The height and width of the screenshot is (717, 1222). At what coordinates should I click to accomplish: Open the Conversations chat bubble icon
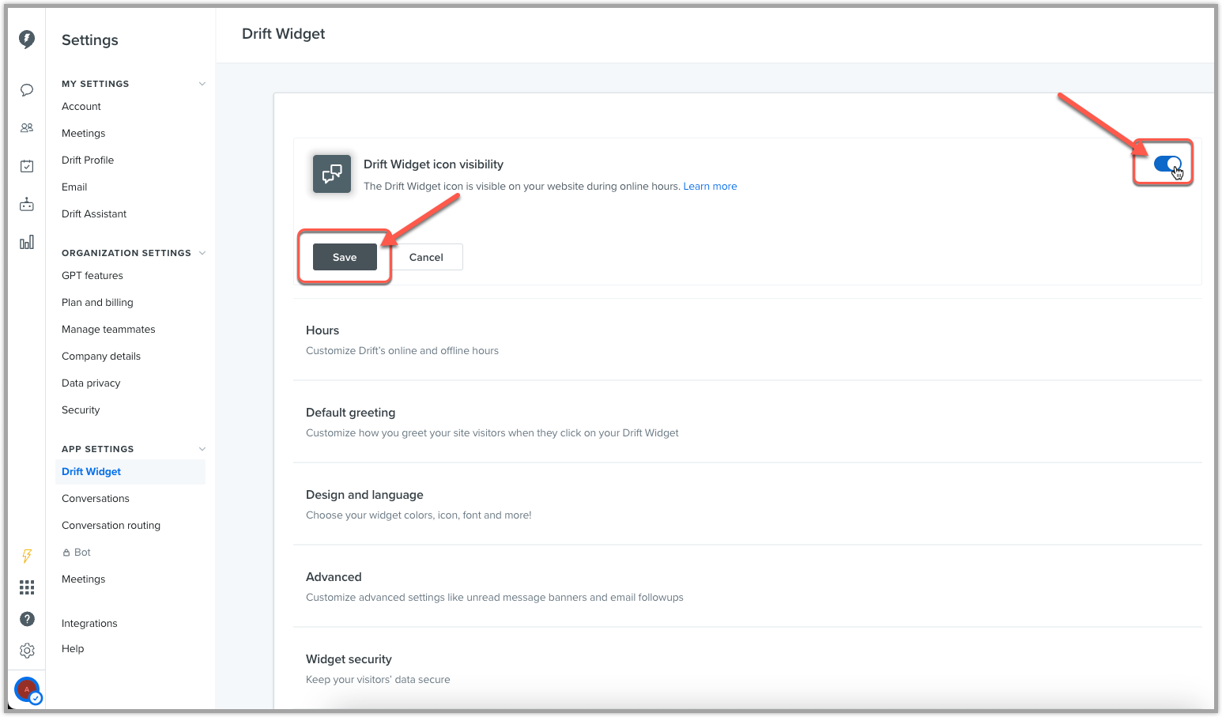coord(27,90)
